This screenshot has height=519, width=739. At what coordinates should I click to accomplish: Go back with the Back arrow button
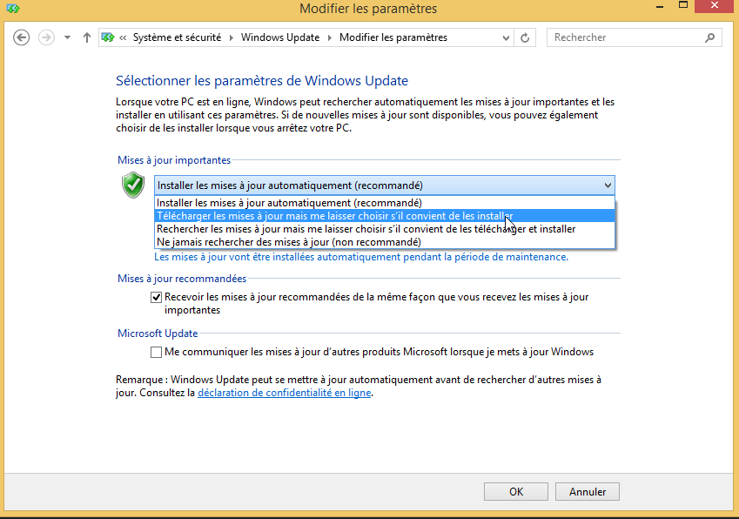click(x=21, y=37)
